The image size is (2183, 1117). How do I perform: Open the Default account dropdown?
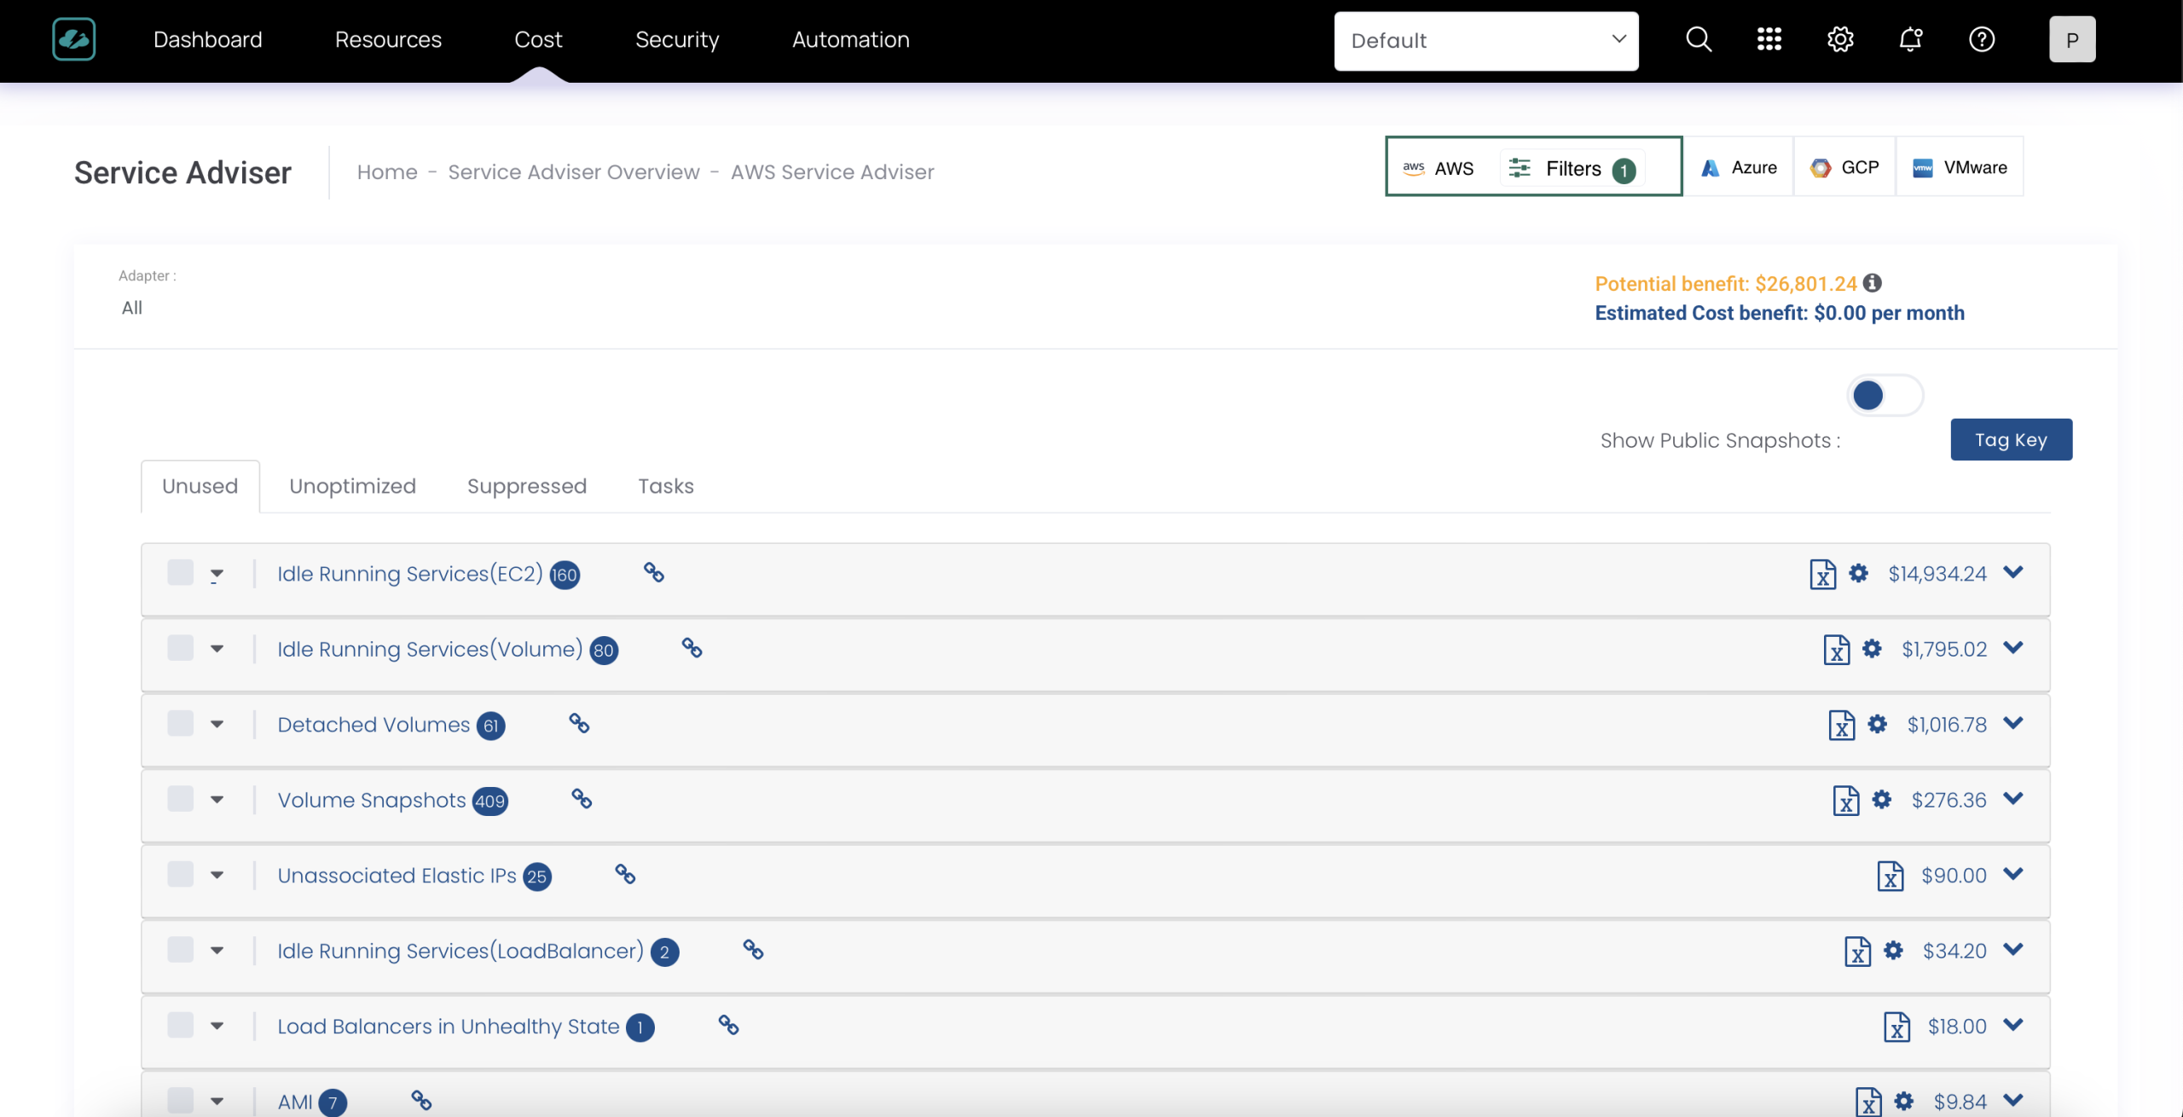1485,40
